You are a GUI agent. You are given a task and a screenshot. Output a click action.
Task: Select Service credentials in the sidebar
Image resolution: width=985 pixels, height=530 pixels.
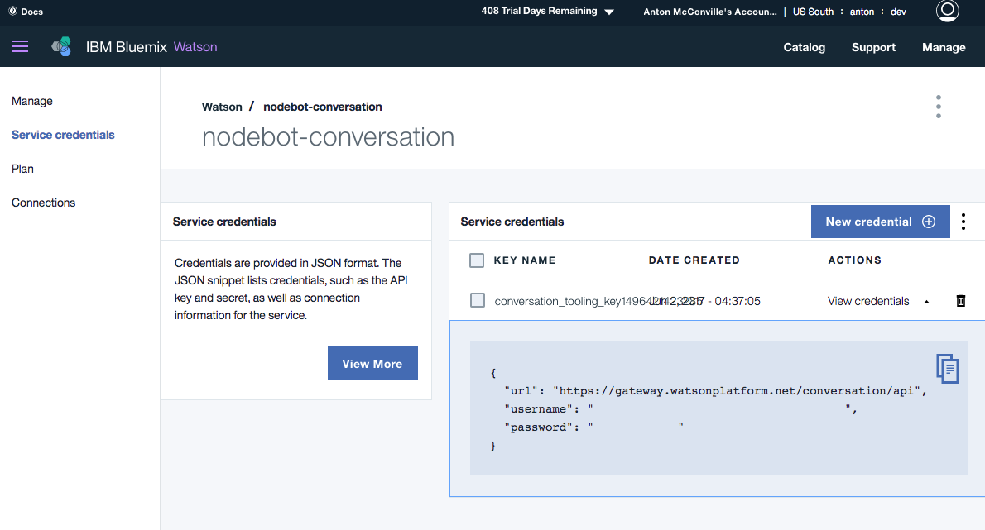[63, 135]
